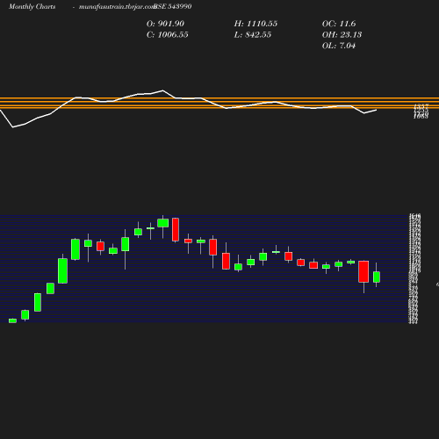Select the open value 'O: 901.90'

pyautogui.click(x=165, y=24)
